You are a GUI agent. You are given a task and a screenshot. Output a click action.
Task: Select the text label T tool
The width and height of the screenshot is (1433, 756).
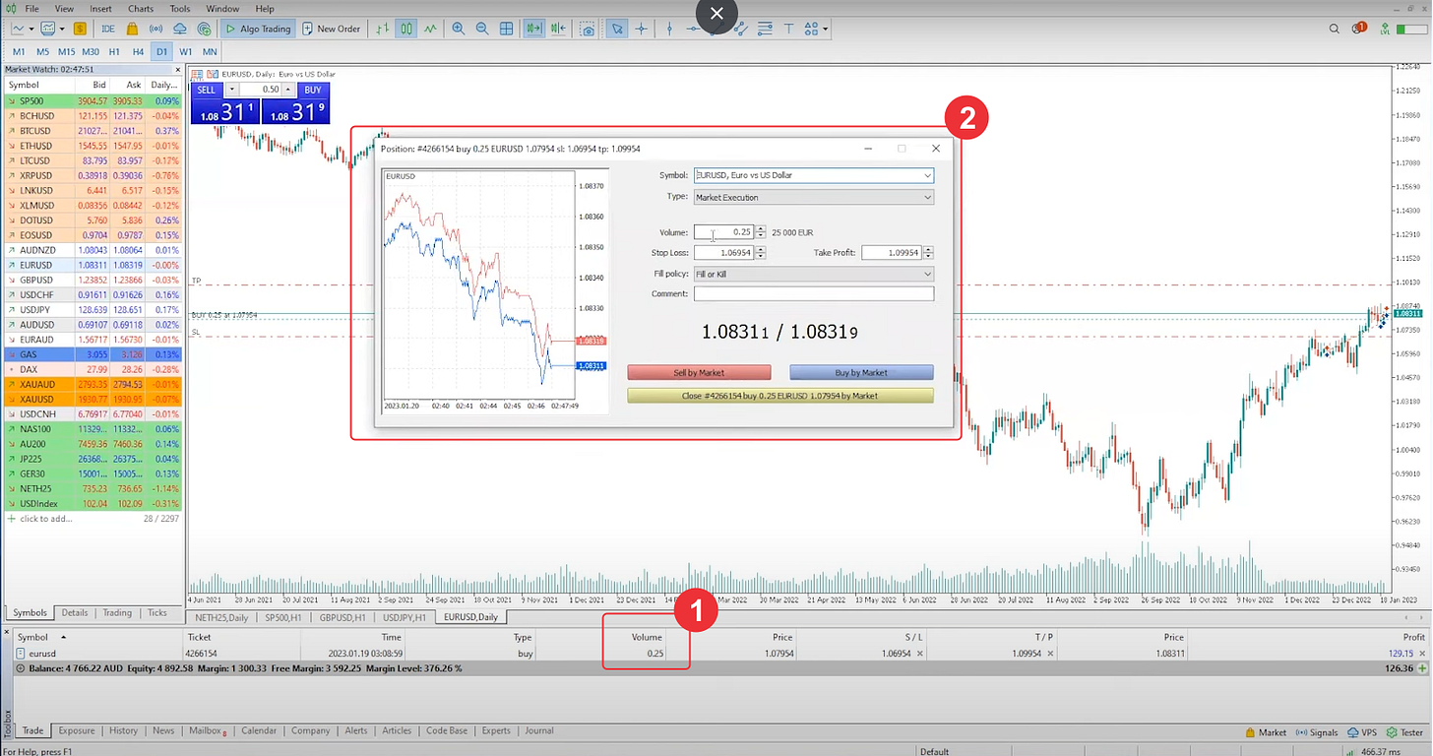(x=788, y=29)
